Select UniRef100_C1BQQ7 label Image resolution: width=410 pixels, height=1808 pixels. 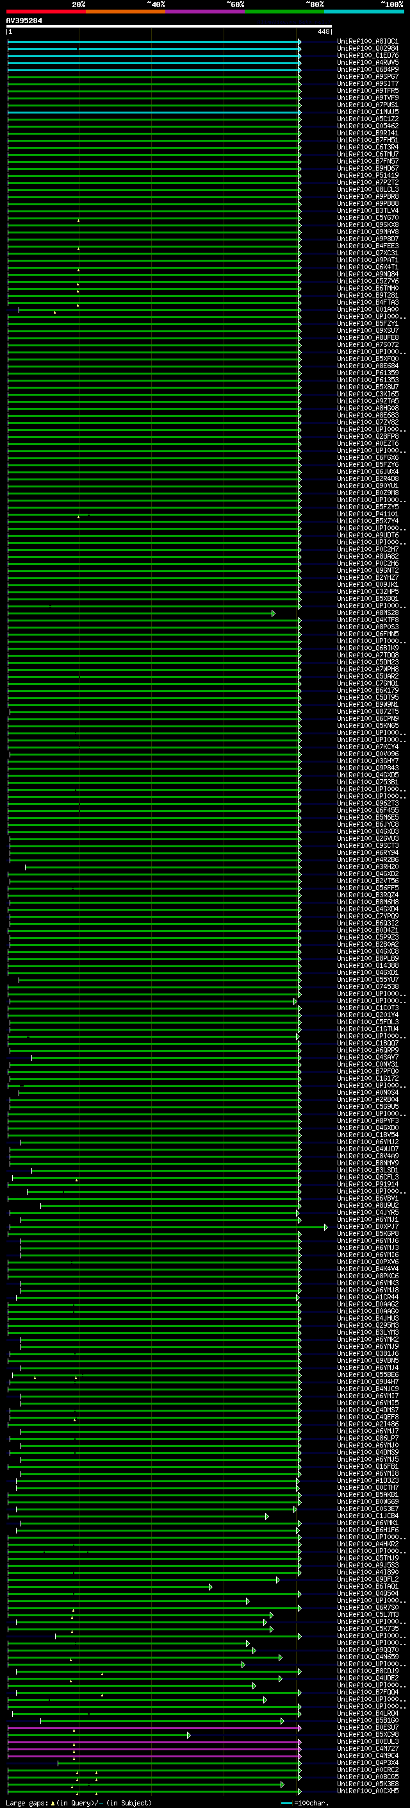[367, 1043]
